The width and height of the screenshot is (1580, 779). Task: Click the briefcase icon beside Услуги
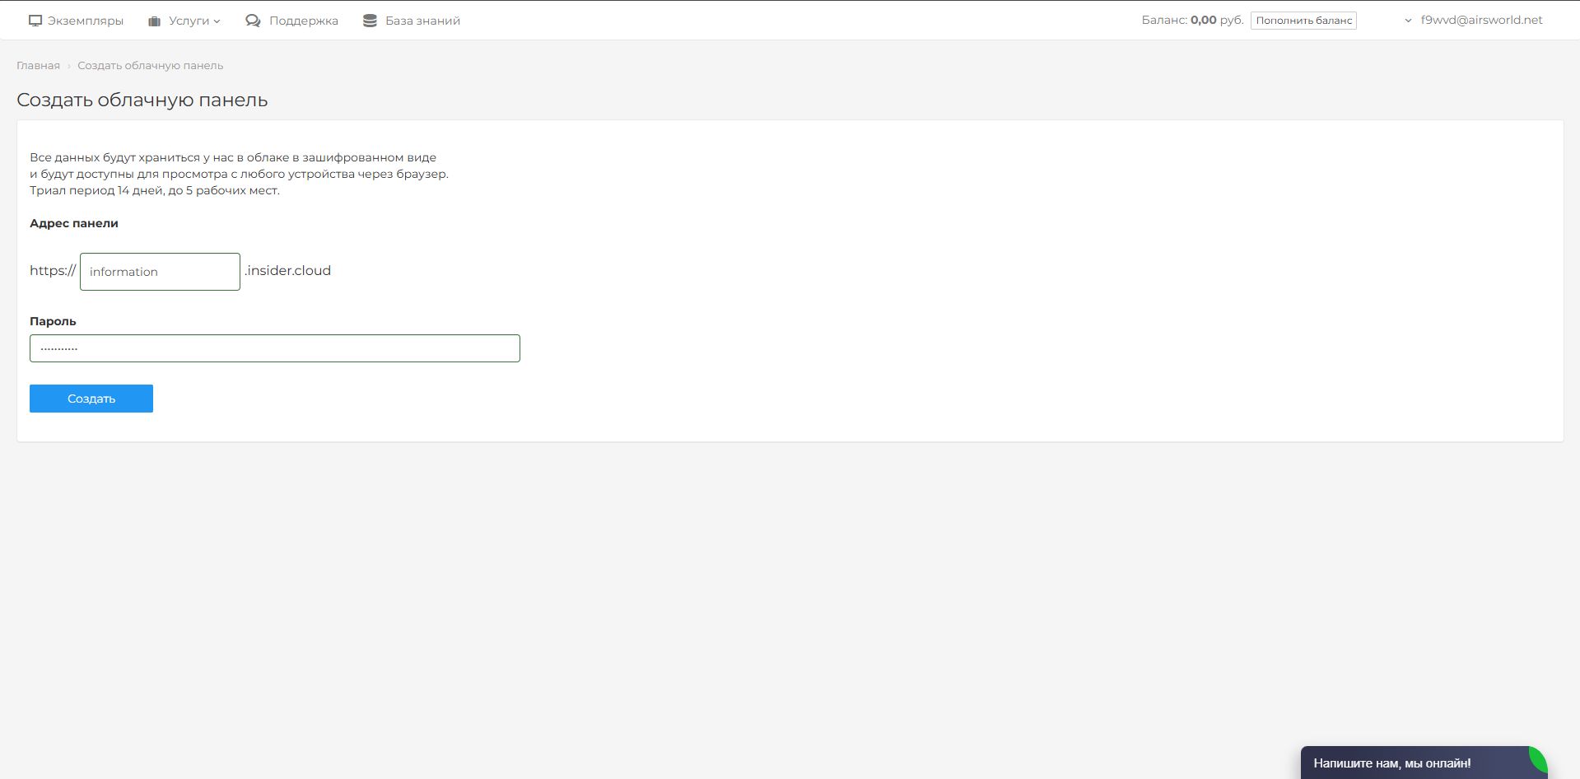154,21
